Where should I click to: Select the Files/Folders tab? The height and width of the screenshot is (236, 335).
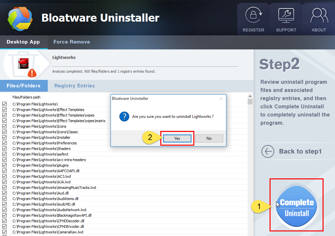(x=24, y=86)
